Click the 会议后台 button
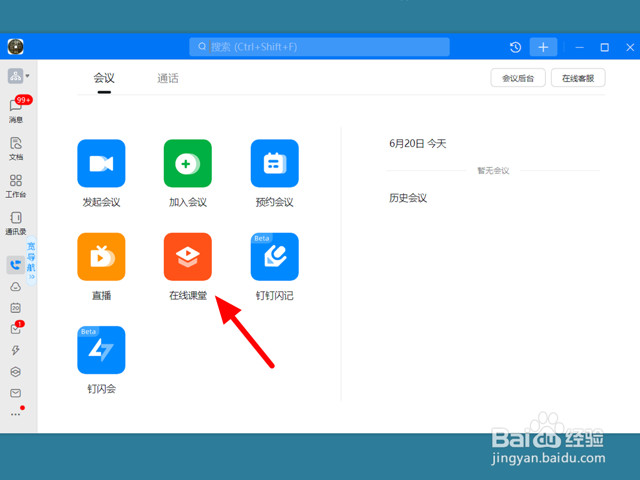 pyautogui.click(x=518, y=78)
